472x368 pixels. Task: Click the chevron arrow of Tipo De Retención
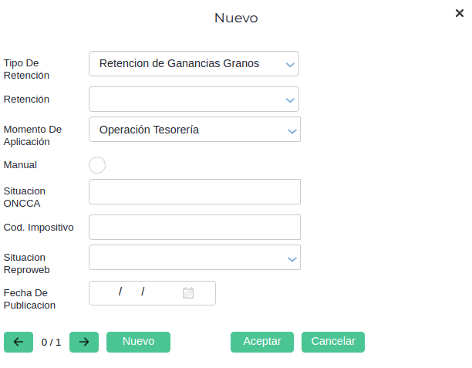290,64
